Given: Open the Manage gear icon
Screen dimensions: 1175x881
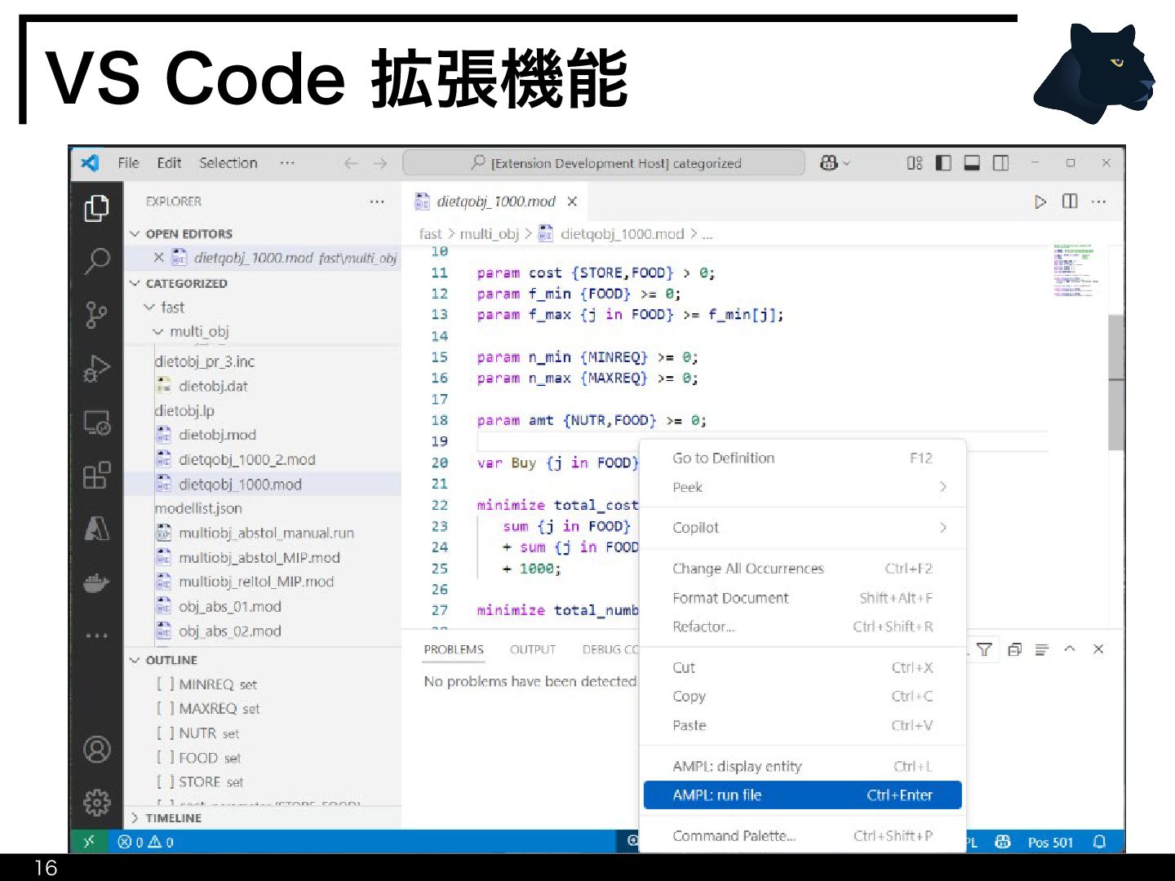Looking at the screenshot, I should point(96,803).
